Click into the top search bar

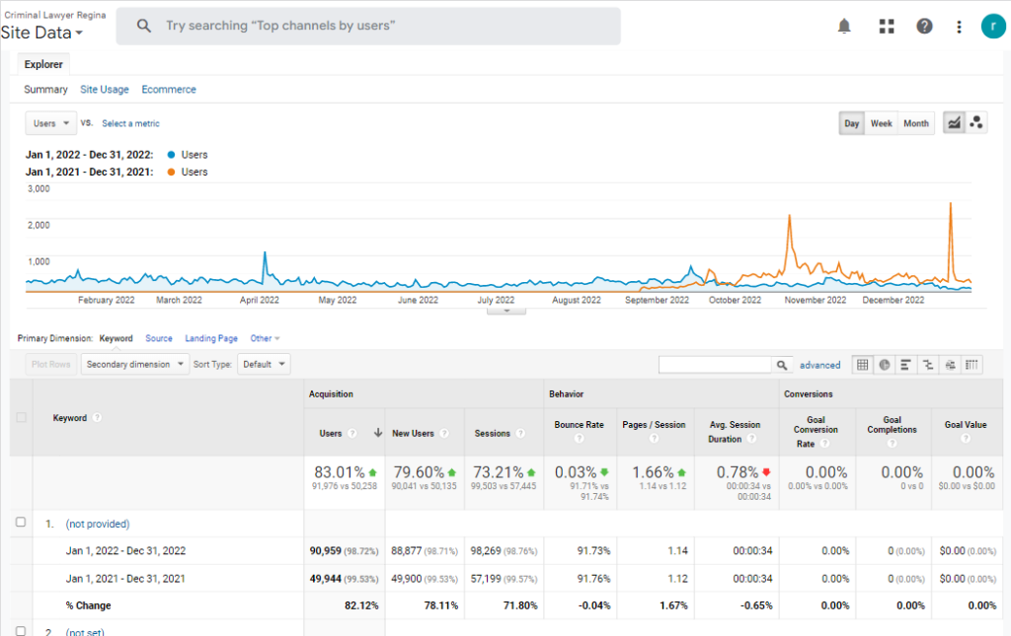tap(368, 27)
